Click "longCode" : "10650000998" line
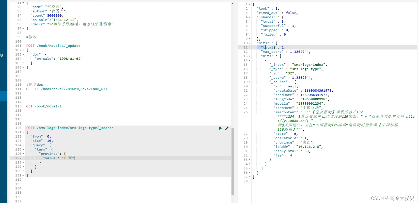Screen dimensions: 418x203 coord(301,99)
